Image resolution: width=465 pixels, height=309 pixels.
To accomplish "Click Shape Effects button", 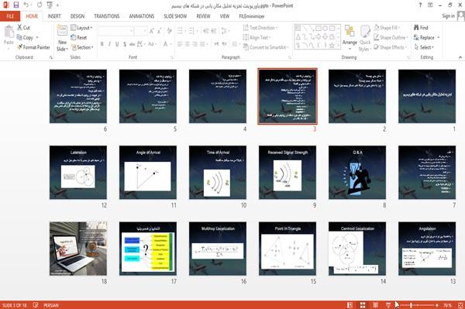I will [x=390, y=47].
